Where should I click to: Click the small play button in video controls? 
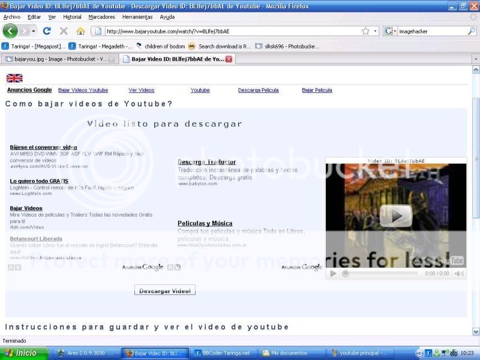[334, 274]
